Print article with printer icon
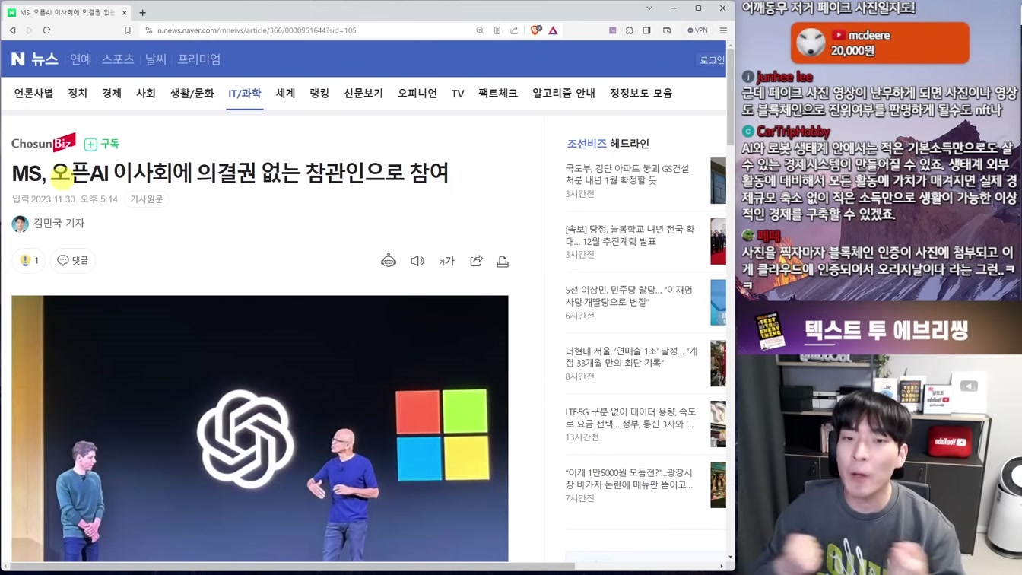This screenshot has width=1022, height=575. [503, 262]
